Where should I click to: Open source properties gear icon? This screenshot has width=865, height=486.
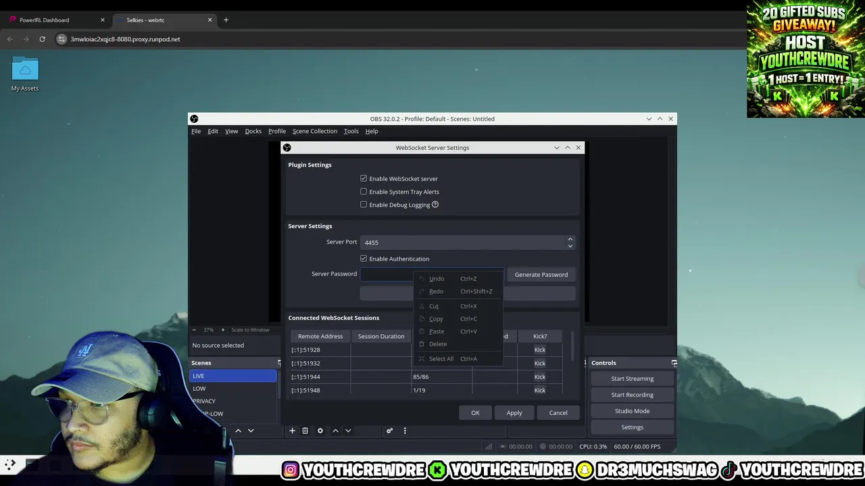320,431
